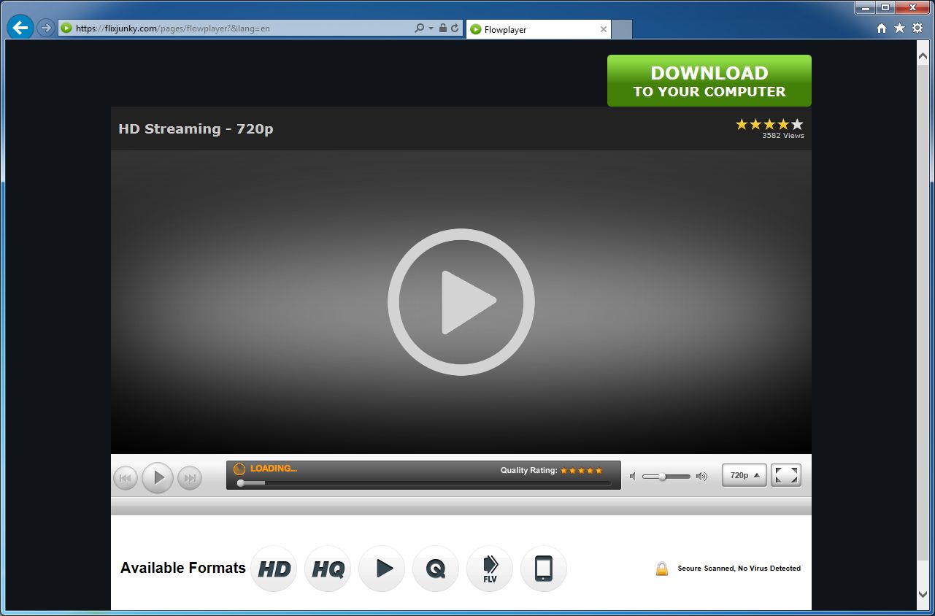935x616 pixels.
Task: Open a new browser tab
Action: pos(621,29)
